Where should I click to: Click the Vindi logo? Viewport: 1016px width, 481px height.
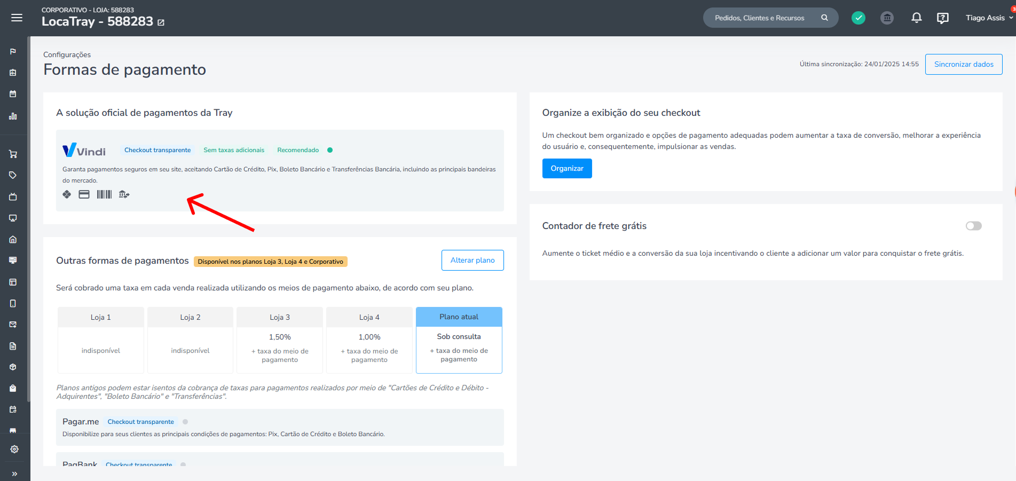click(x=84, y=150)
